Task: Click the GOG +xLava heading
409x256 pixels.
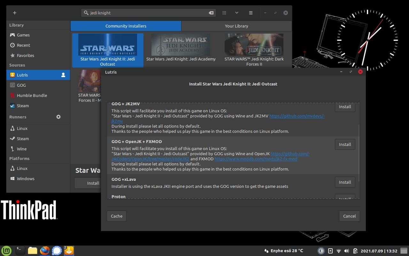Action: coord(124,179)
